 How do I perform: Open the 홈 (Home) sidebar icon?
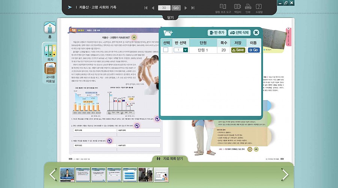point(50,29)
